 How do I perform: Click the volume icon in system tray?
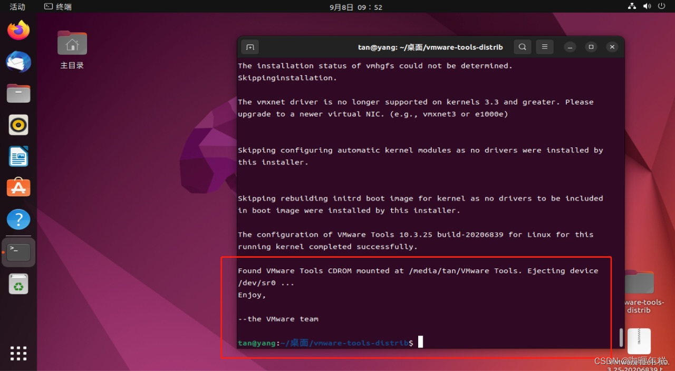(648, 6)
